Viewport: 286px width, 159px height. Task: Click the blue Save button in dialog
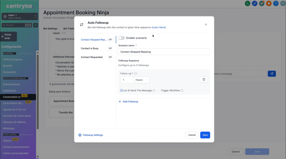[x=205, y=135]
